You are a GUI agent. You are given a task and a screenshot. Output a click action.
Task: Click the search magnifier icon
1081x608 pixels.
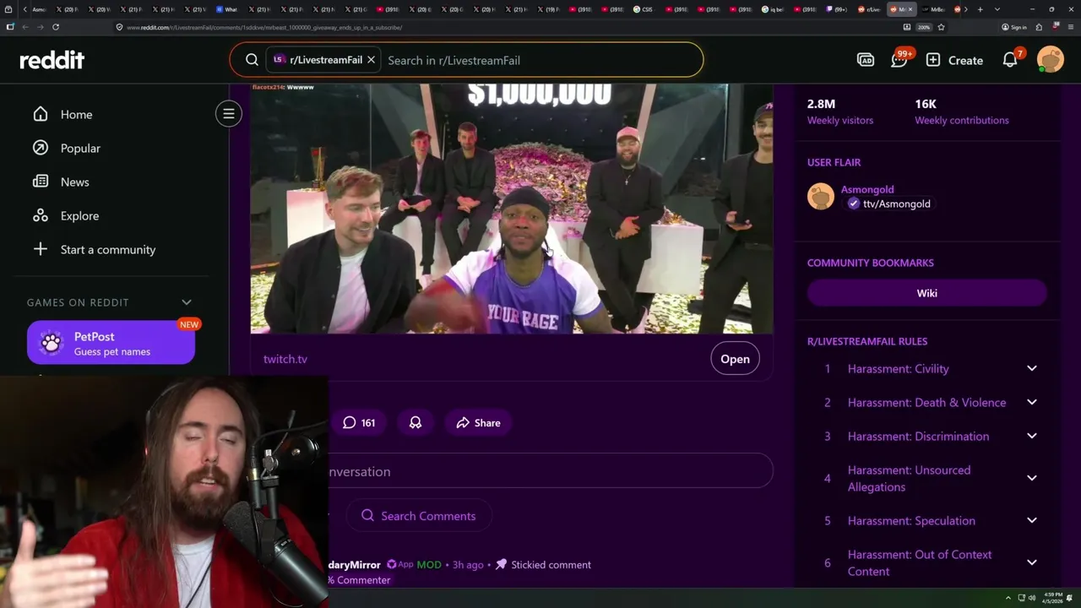tap(252, 60)
